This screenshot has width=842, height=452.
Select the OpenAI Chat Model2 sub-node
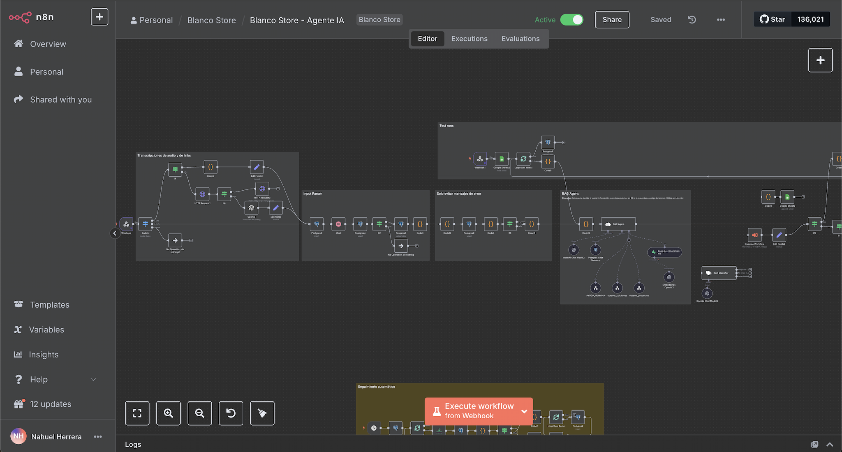(x=574, y=250)
